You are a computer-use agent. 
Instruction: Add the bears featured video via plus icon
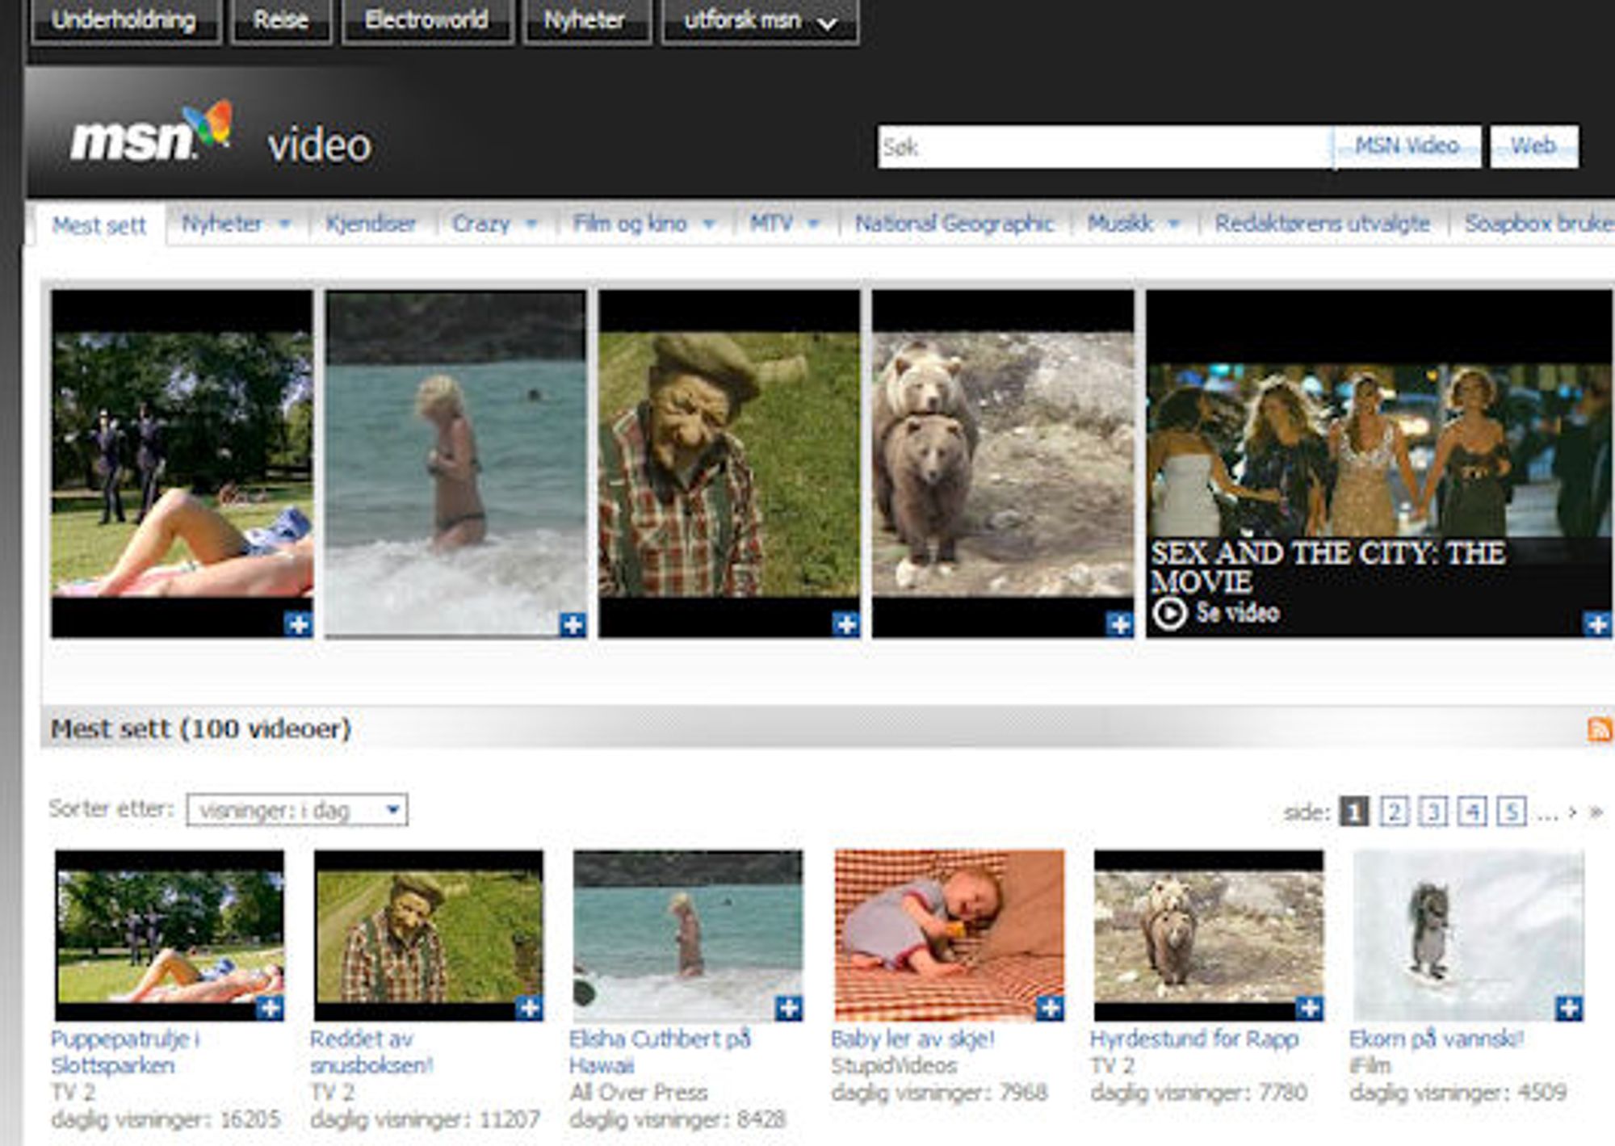(x=1119, y=624)
